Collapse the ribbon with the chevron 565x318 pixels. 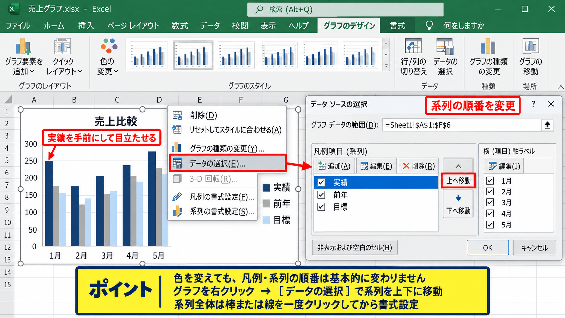point(561,87)
